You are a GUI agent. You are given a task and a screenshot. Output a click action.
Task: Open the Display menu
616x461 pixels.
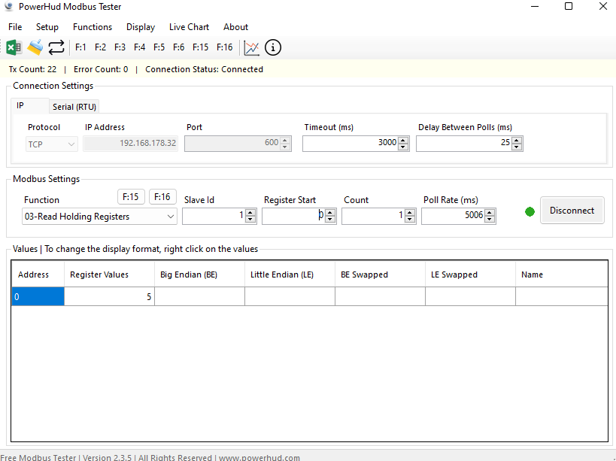pos(140,27)
